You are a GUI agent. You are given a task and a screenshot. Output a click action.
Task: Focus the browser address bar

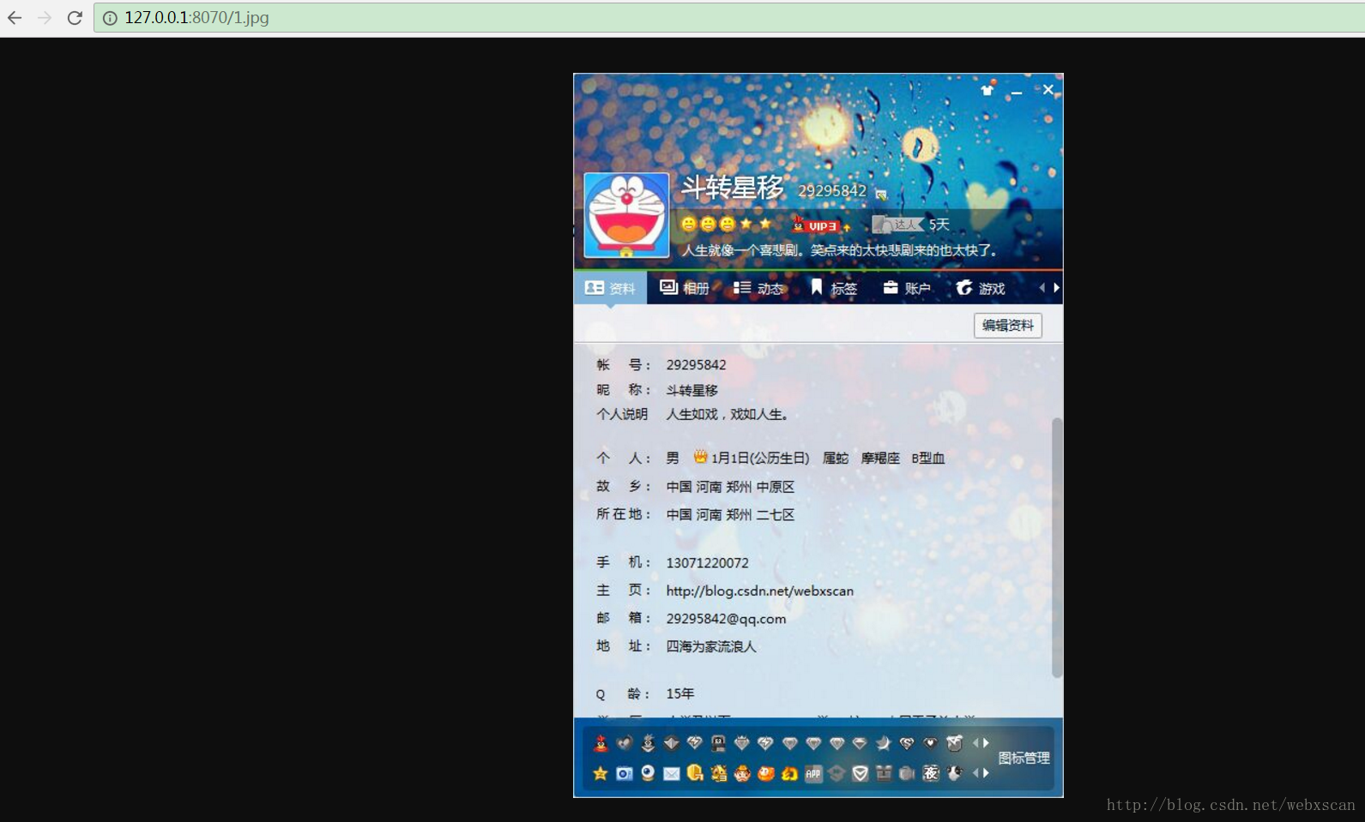(729, 18)
